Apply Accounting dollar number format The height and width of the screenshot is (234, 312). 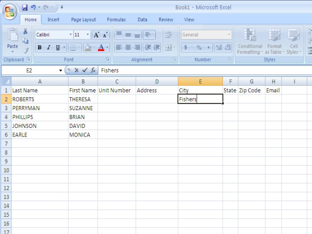click(185, 47)
